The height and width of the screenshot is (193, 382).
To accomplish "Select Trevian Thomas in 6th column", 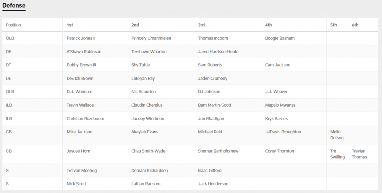I will [x=359, y=154].
